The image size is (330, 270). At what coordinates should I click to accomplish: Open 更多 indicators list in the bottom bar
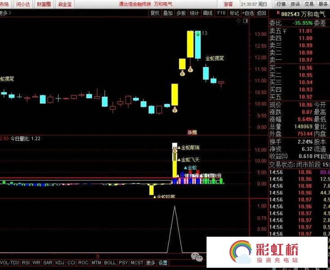[150, 263]
